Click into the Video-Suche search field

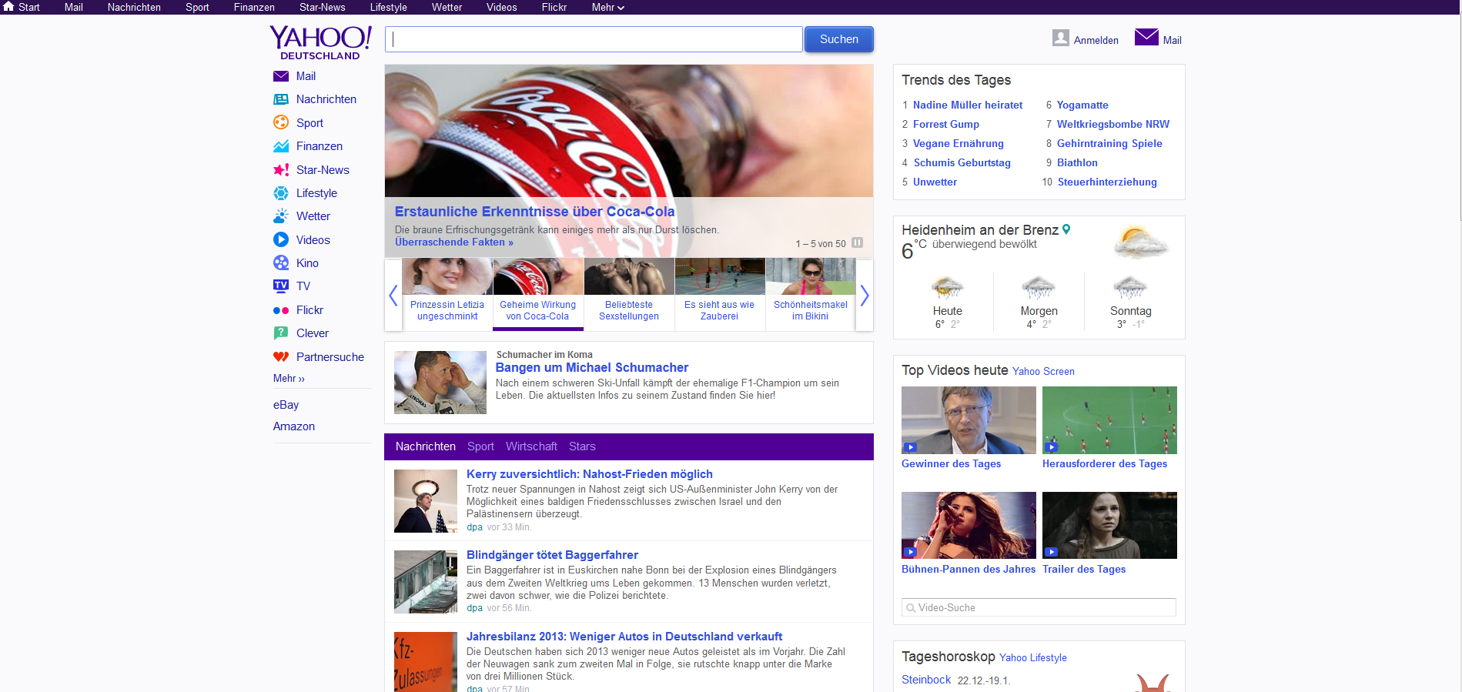[x=1039, y=607]
